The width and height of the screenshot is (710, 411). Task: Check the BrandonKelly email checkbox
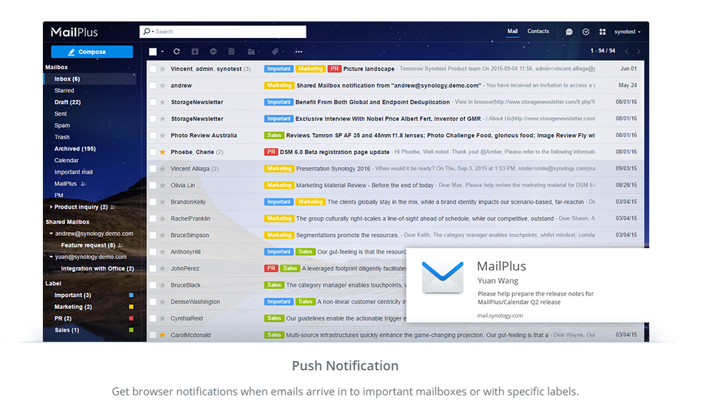click(153, 202)
